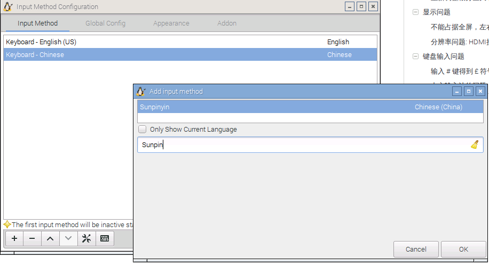Remove selected input method with minus icon
Viewport: 489px width, 265px height.
[32, 238]
